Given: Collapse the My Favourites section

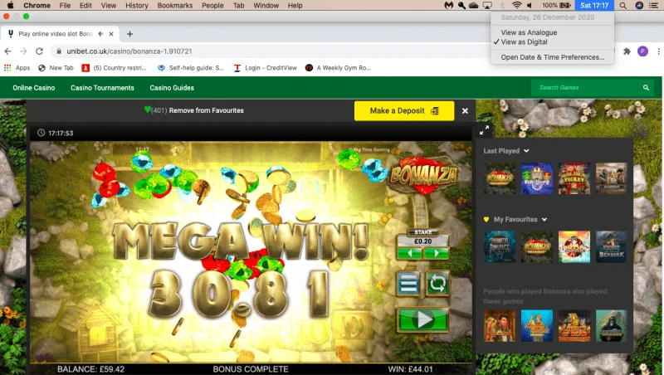Looking at the screenshot, I should (544, 219).
